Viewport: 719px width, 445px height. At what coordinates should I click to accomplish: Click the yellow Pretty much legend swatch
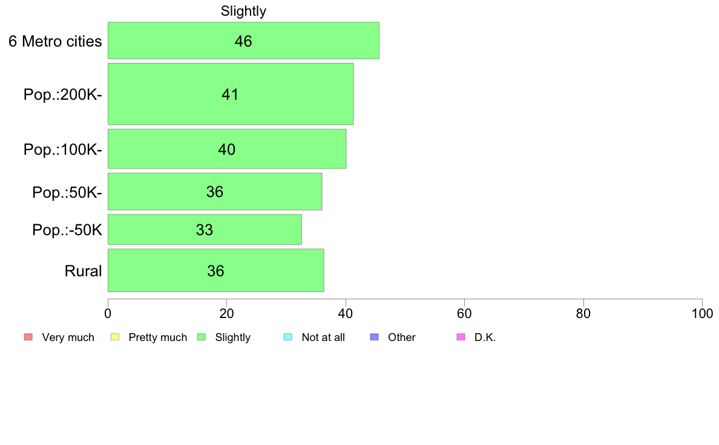coord(115,337)
